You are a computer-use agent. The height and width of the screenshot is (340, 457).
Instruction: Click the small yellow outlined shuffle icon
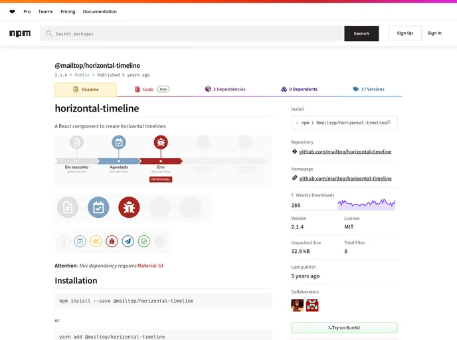click(96, 241)
